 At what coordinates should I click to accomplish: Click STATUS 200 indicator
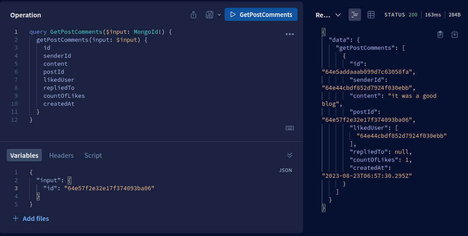point(401,15)
